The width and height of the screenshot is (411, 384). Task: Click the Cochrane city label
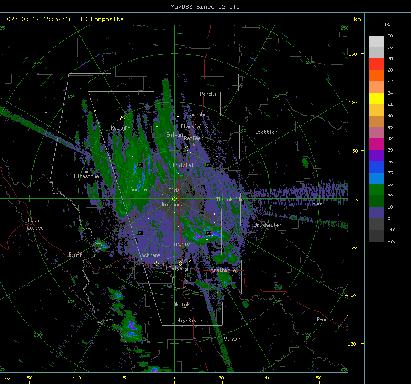pyautogui.click(x=149, y=255)
